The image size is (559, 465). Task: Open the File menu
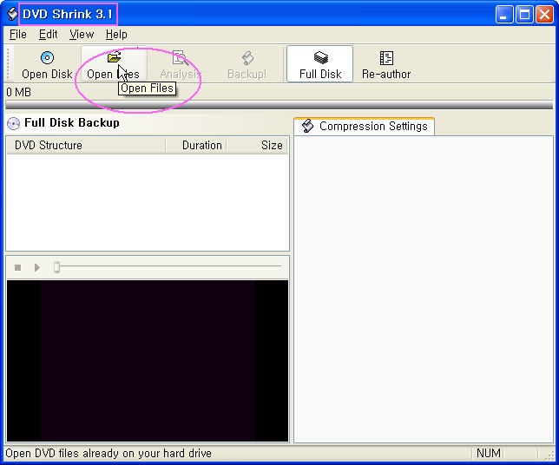coord(18,34)
